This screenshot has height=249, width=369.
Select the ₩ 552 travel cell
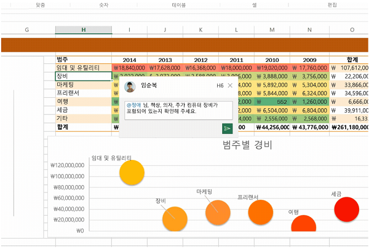click(272, 101)
